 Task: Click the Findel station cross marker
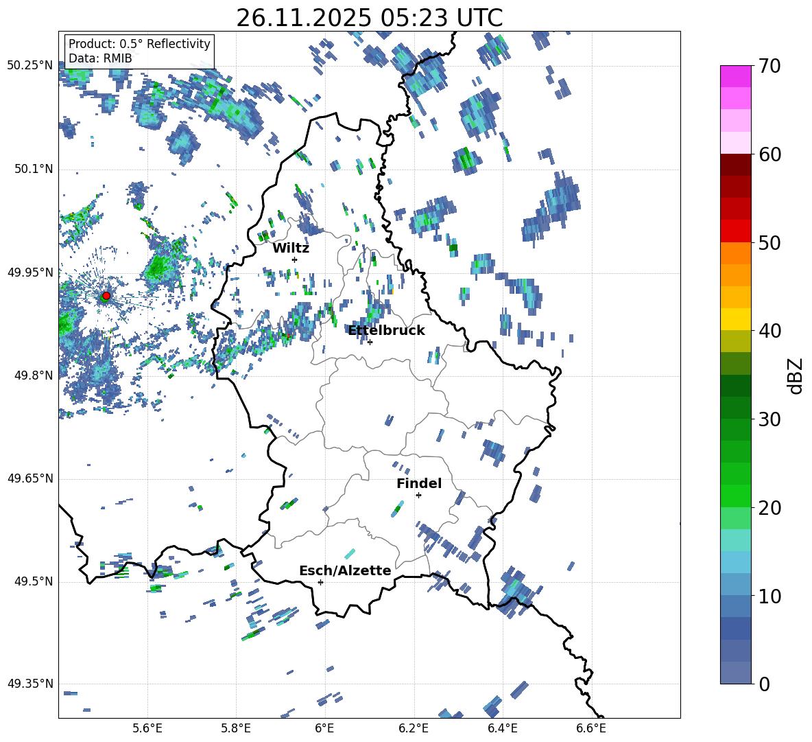(418, 496)
